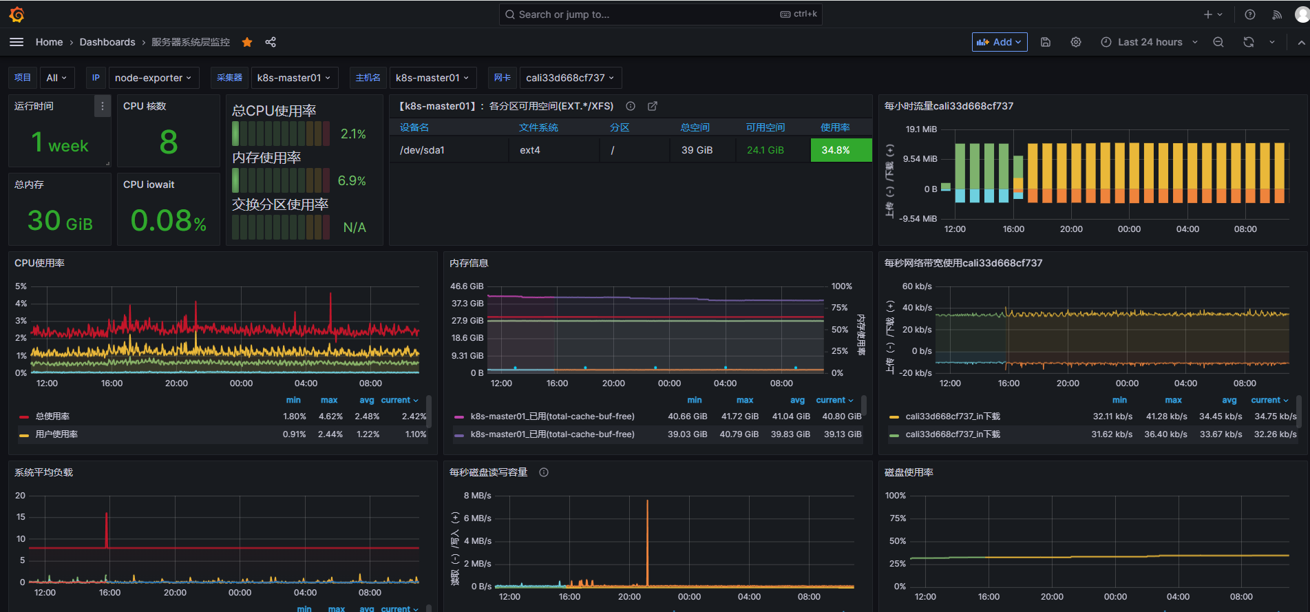This screenshot has width=1310, height=612.
Task: Go to Dashboards breadcrumb
Action: pos(107,42)
